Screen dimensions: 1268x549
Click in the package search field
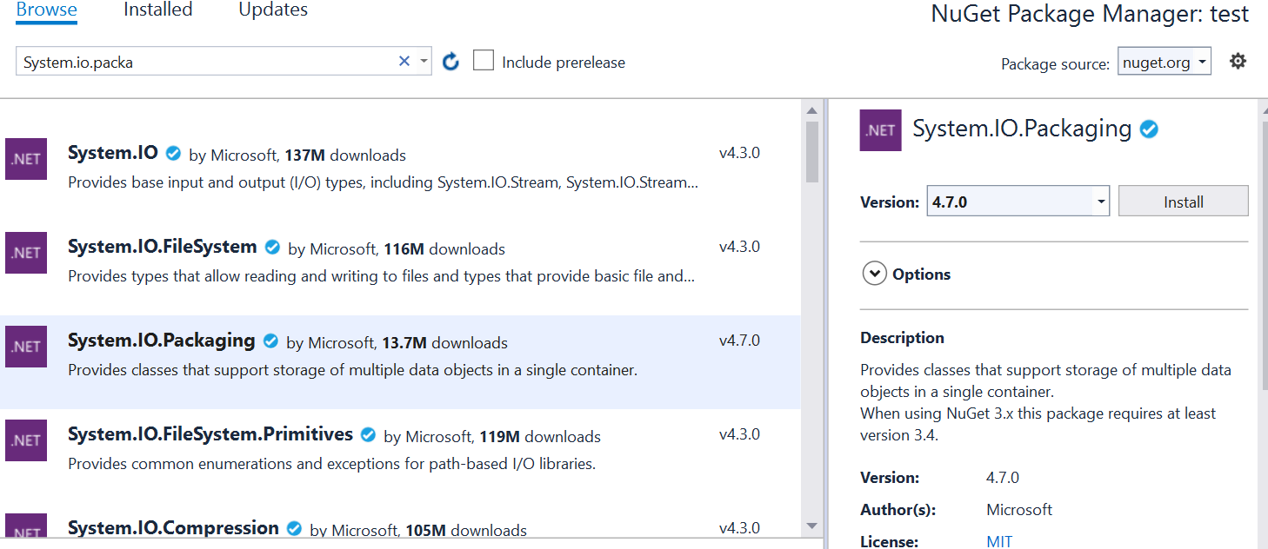[x=209, y=62]
